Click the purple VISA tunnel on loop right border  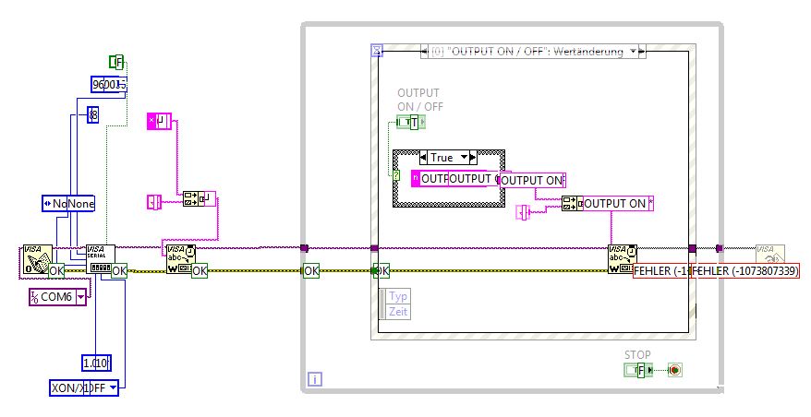click(719, 248)
